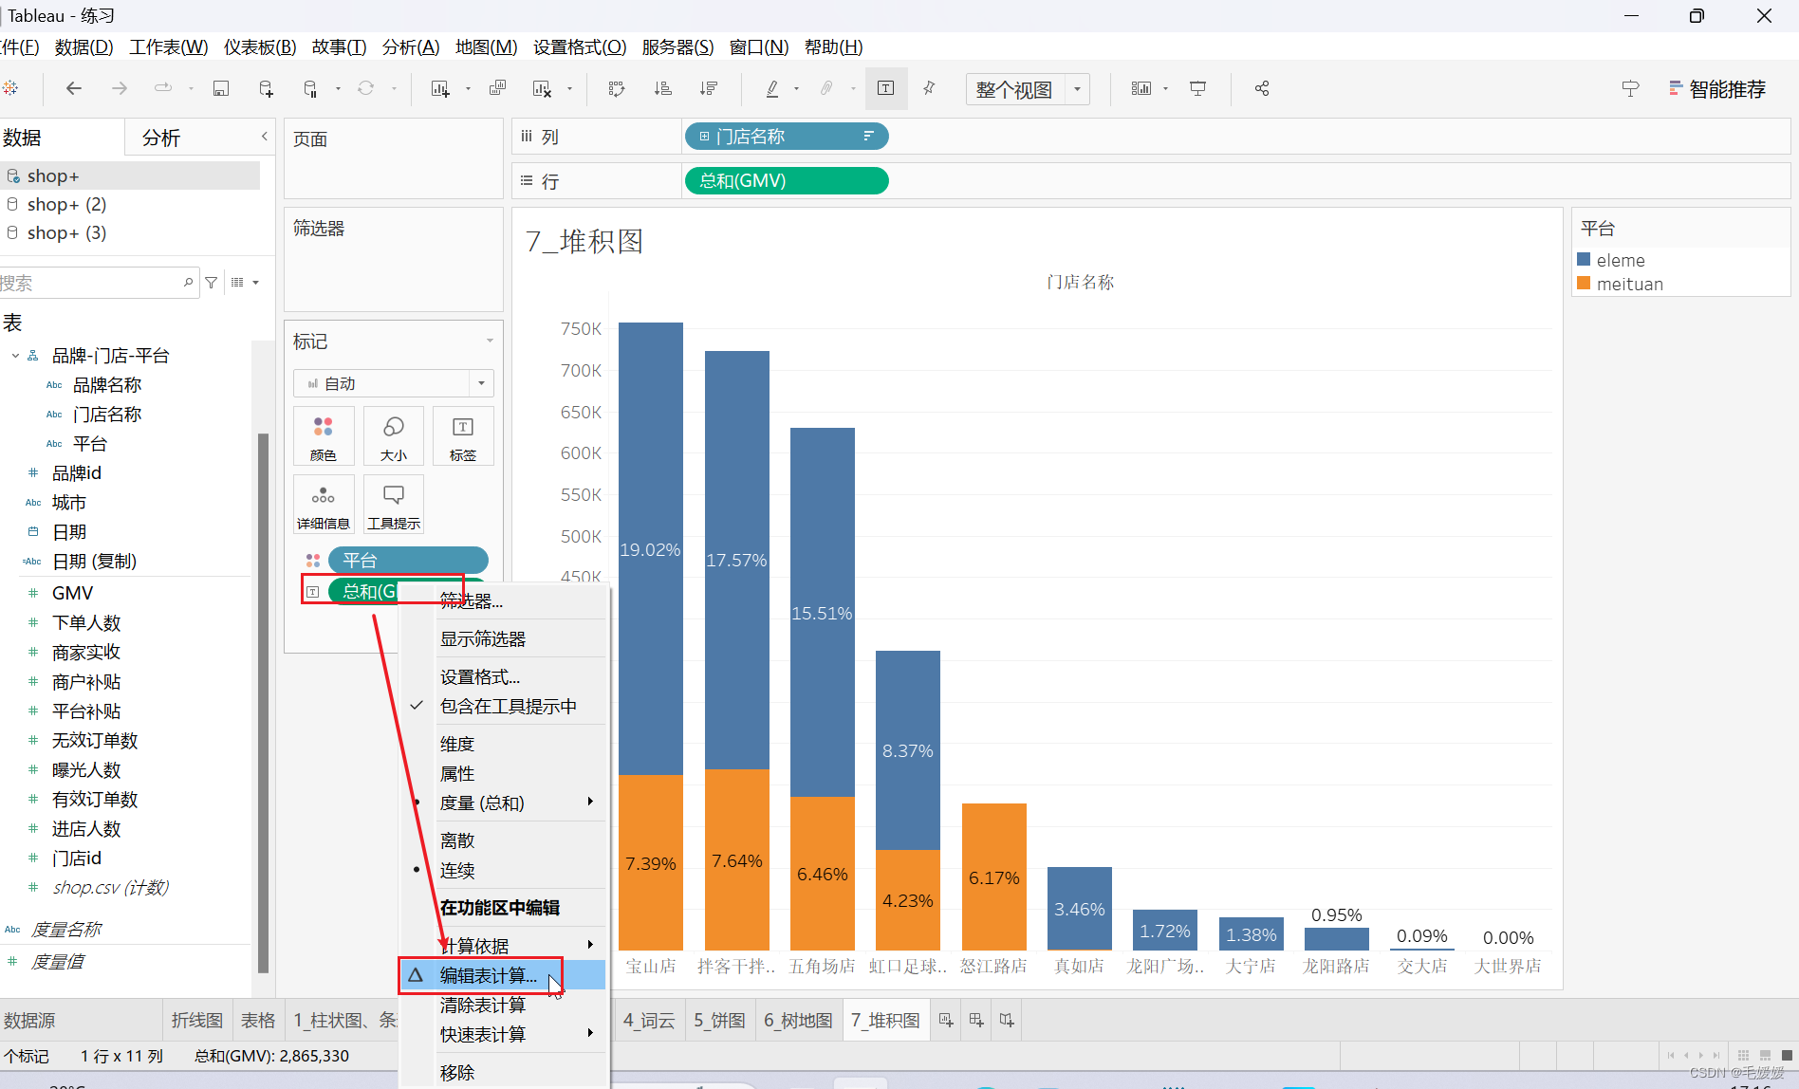1799x1089 pixels.
Task: Select 设置格式... in context menu
Action: point(504,677)
